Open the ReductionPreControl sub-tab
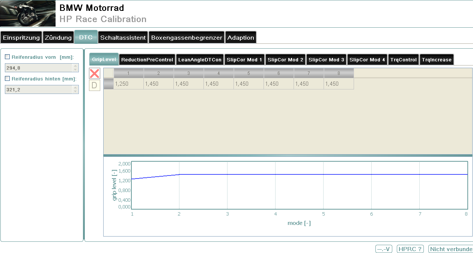 tap(147, 60)
